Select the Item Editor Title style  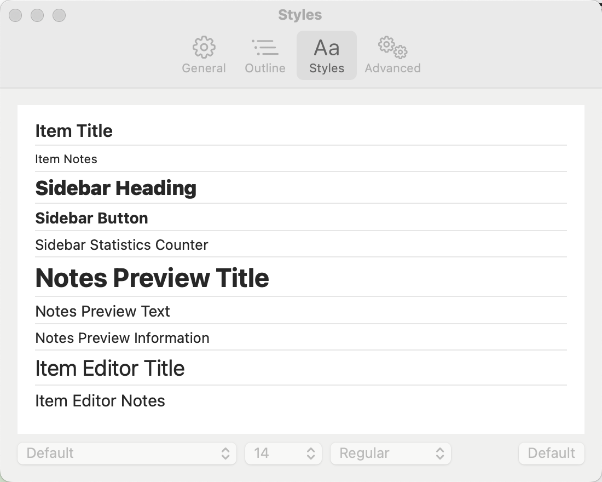click(x=301, y=368)
